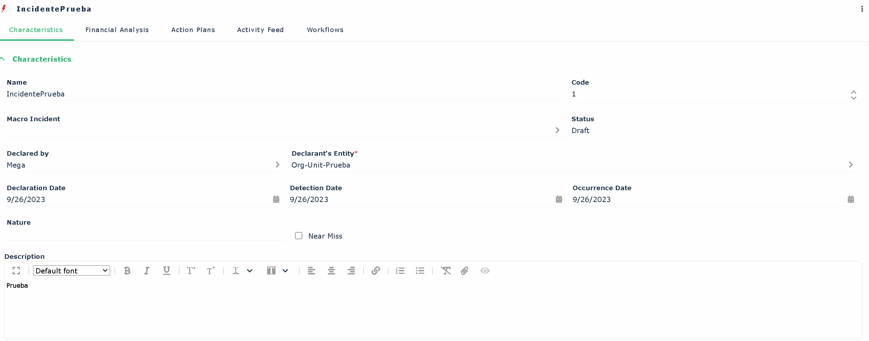This screenshot has height=341, width=869.
Task: Align description text left
Action: (311, 271)
